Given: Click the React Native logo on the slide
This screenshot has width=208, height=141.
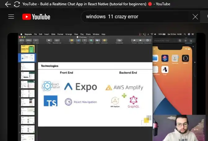Looking at the screenshot, I should click(51, 86).
